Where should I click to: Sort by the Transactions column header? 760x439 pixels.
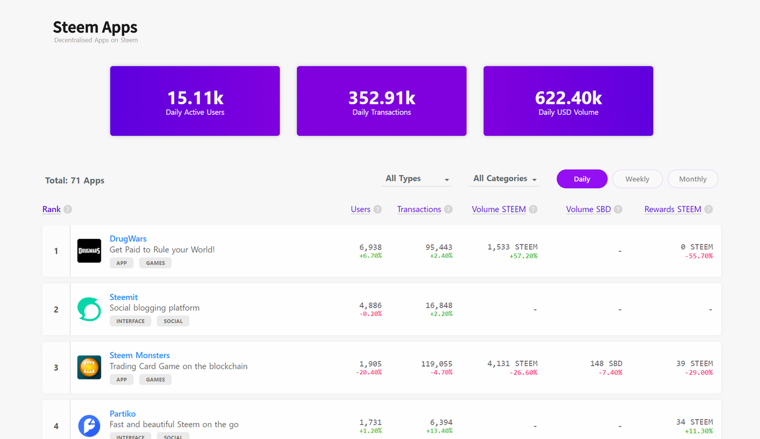[419, 210]
